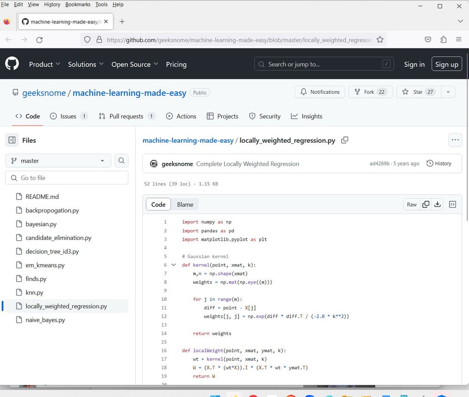The height and width of the screenshot is (397, 469).
Task: Open the symbols panel icon
Action: tap(453, 205)
